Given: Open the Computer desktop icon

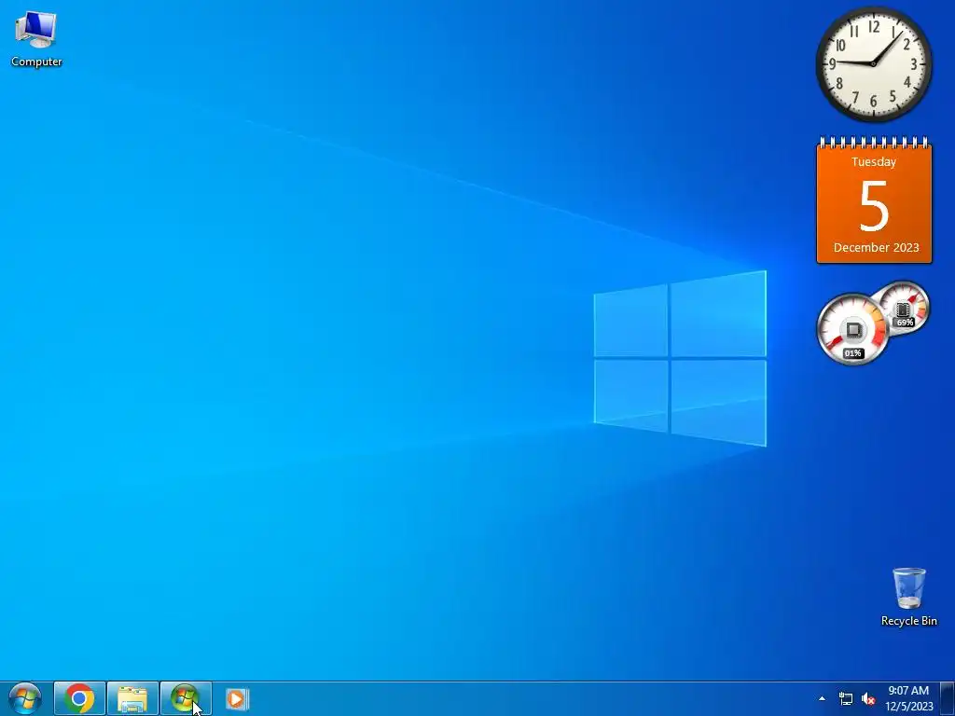Looking at the screenshot, I should [x=36, y=39].
